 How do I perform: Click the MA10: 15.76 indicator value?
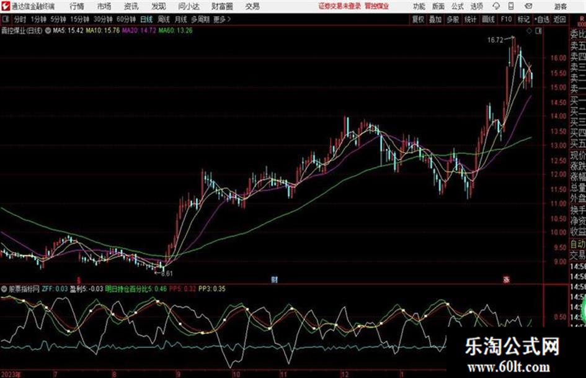pos(103,30)
